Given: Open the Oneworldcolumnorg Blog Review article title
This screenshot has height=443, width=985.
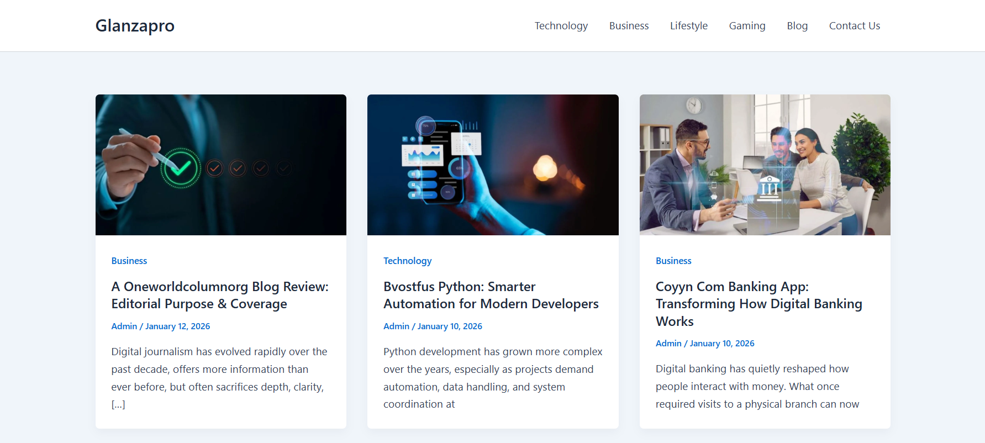Looking at the screenshot, I should pyautogui.click(x=219, y=295).
